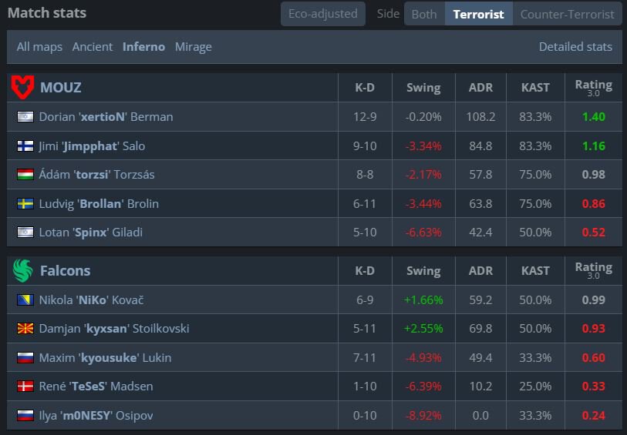The height and width of the screenshot is (435, 627).
Task: Click the Hungarian flag beside torzsi
Action: coord(25,175)
